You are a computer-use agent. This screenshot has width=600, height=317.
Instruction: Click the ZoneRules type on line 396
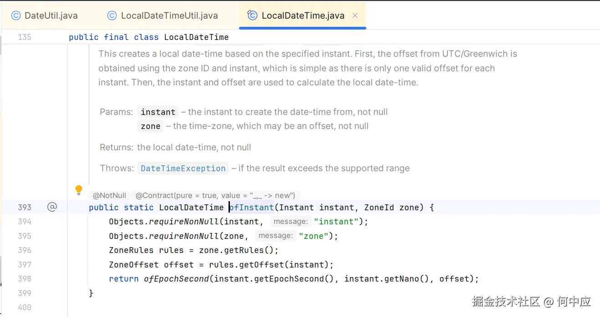131,250
